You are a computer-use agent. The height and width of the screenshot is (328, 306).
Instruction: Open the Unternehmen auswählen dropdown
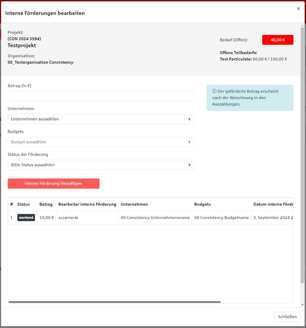(x=101, y=119)
